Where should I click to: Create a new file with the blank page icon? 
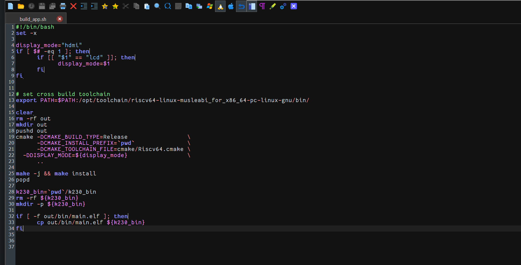coord(10,6)
